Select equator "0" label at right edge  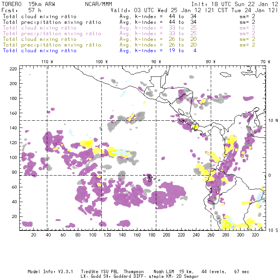[x=270, y=175]
